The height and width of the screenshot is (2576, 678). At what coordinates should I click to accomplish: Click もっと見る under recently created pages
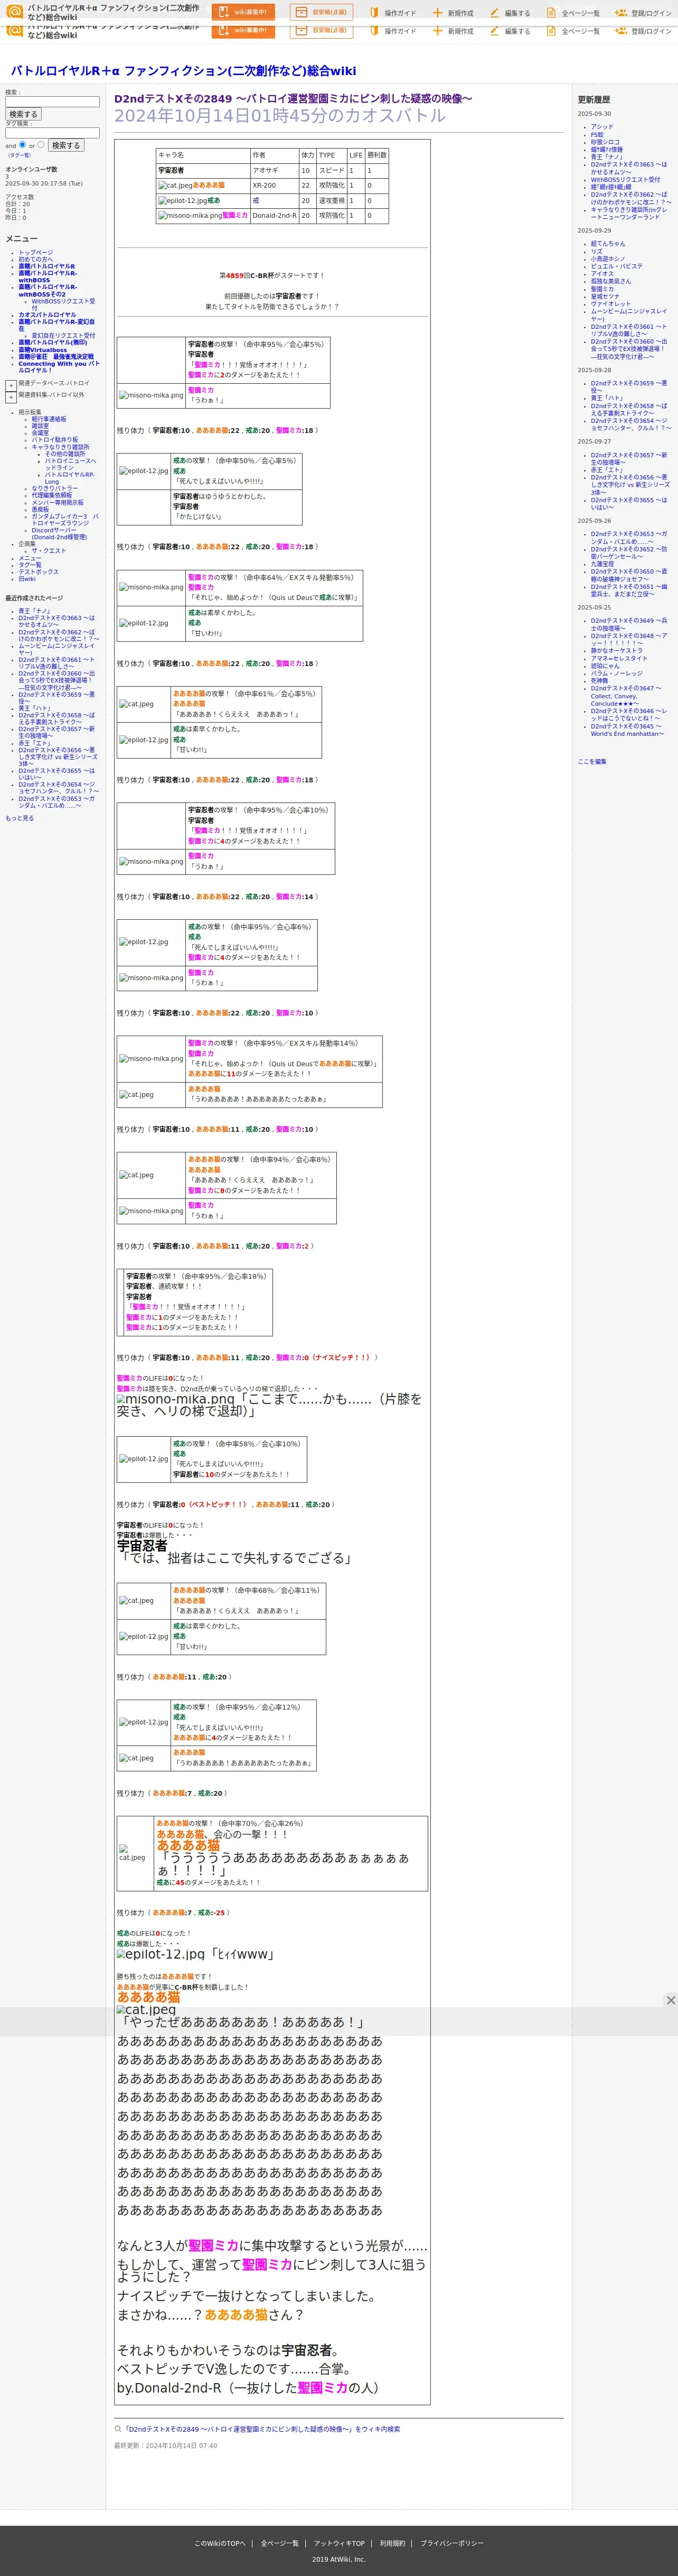pos(19,818)
